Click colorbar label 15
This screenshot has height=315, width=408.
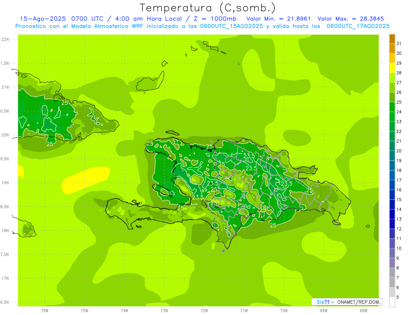[399, 199]
